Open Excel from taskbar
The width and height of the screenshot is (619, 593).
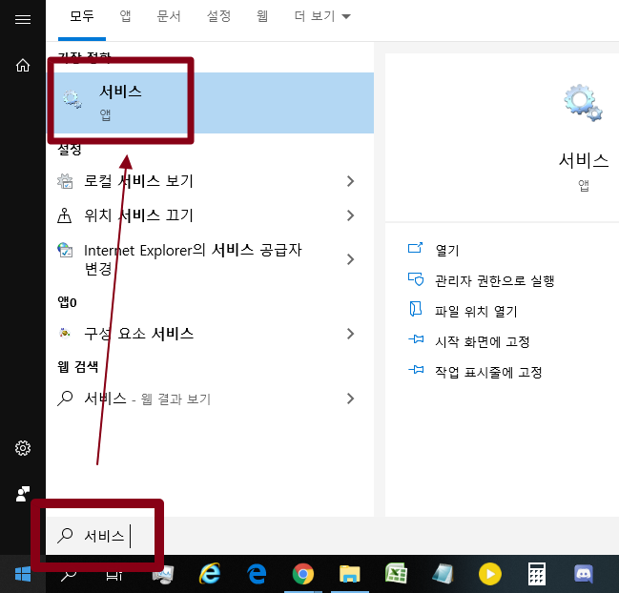click(x=396, y=573)
